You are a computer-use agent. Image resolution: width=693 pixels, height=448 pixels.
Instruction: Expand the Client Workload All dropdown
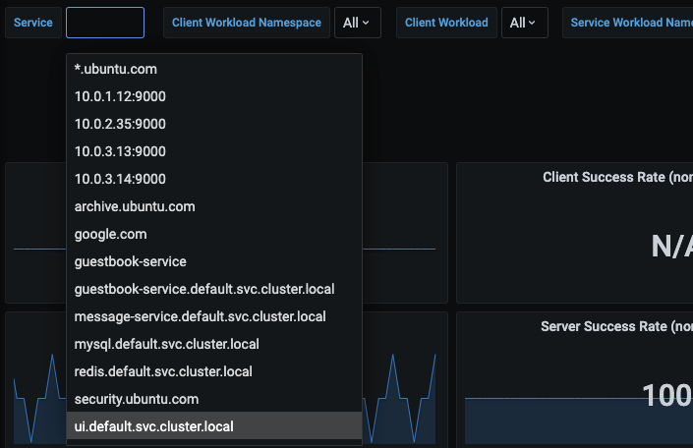pyautogui.click(x=524, y=23)
